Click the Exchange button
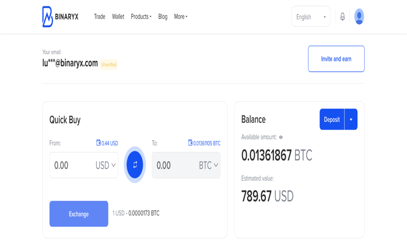Screen dimensions: 407x244 coord(79,214)
